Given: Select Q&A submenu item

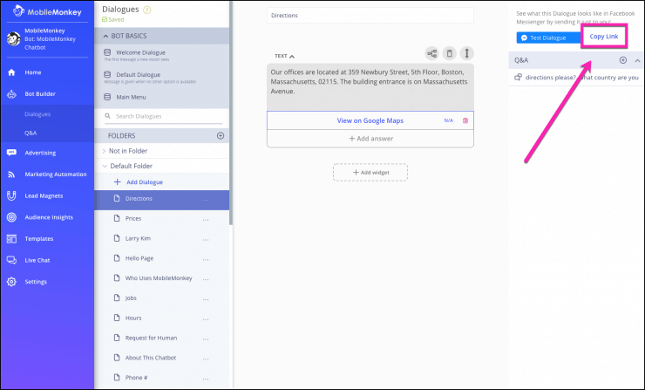Looking at the screenshot, I should pyautogui.click(x=31, y=133).
